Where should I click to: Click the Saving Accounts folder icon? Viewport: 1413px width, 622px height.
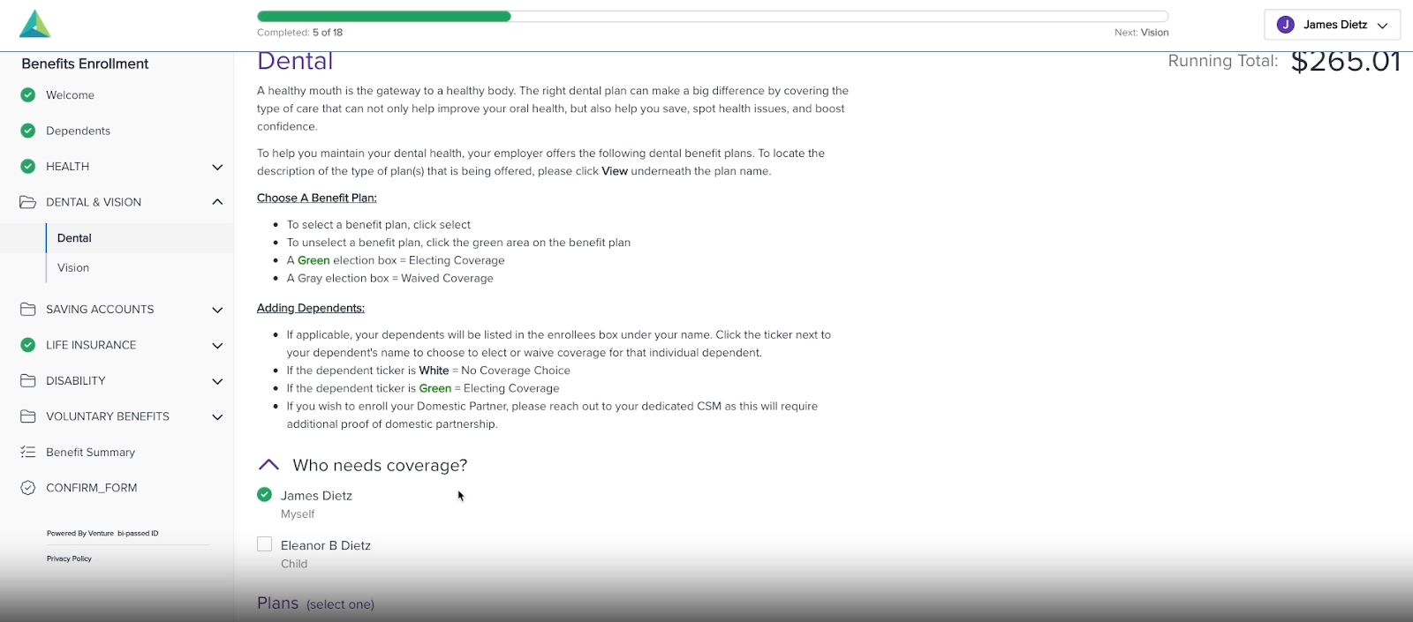coord(28,310)
